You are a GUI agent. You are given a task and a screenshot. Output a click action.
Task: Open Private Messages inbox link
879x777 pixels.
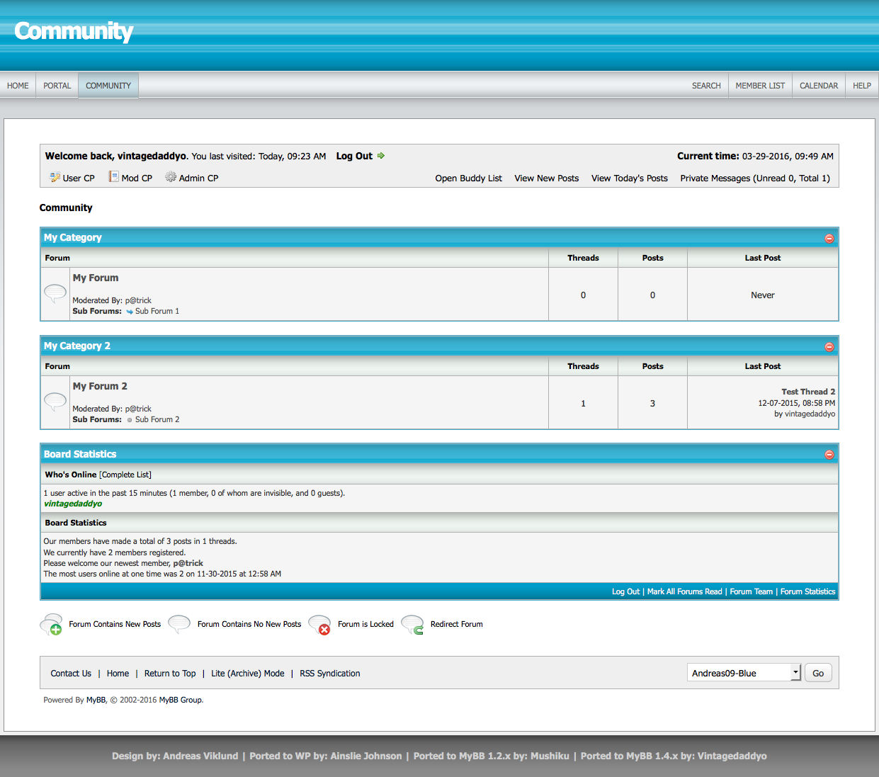pyautogui.click(x=754, y=178)
